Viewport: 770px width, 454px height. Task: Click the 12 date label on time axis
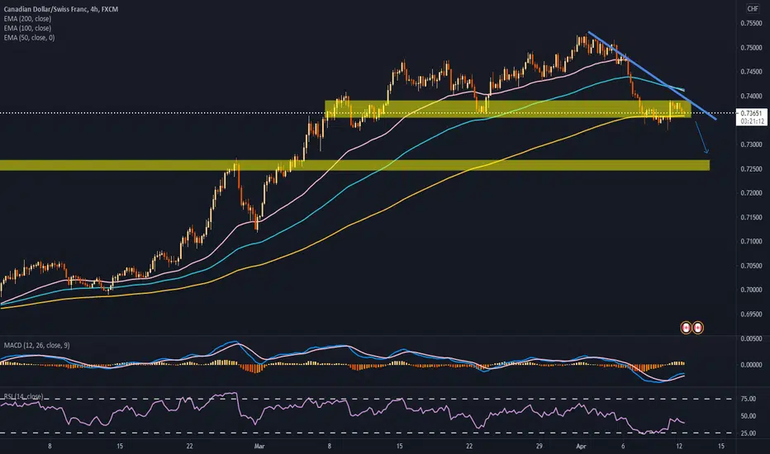[679, 446]
